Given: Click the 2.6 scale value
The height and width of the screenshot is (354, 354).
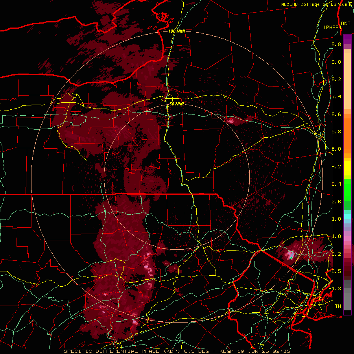Looking at the screenshot, I should (336, 202).
